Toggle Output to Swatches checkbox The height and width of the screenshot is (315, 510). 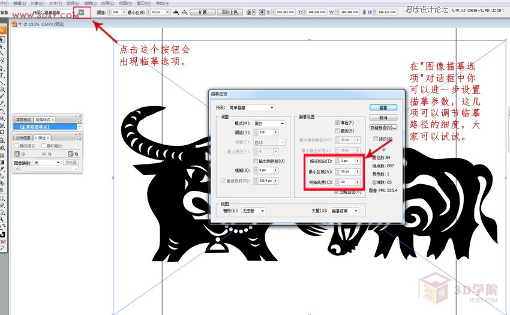point(256,161)
